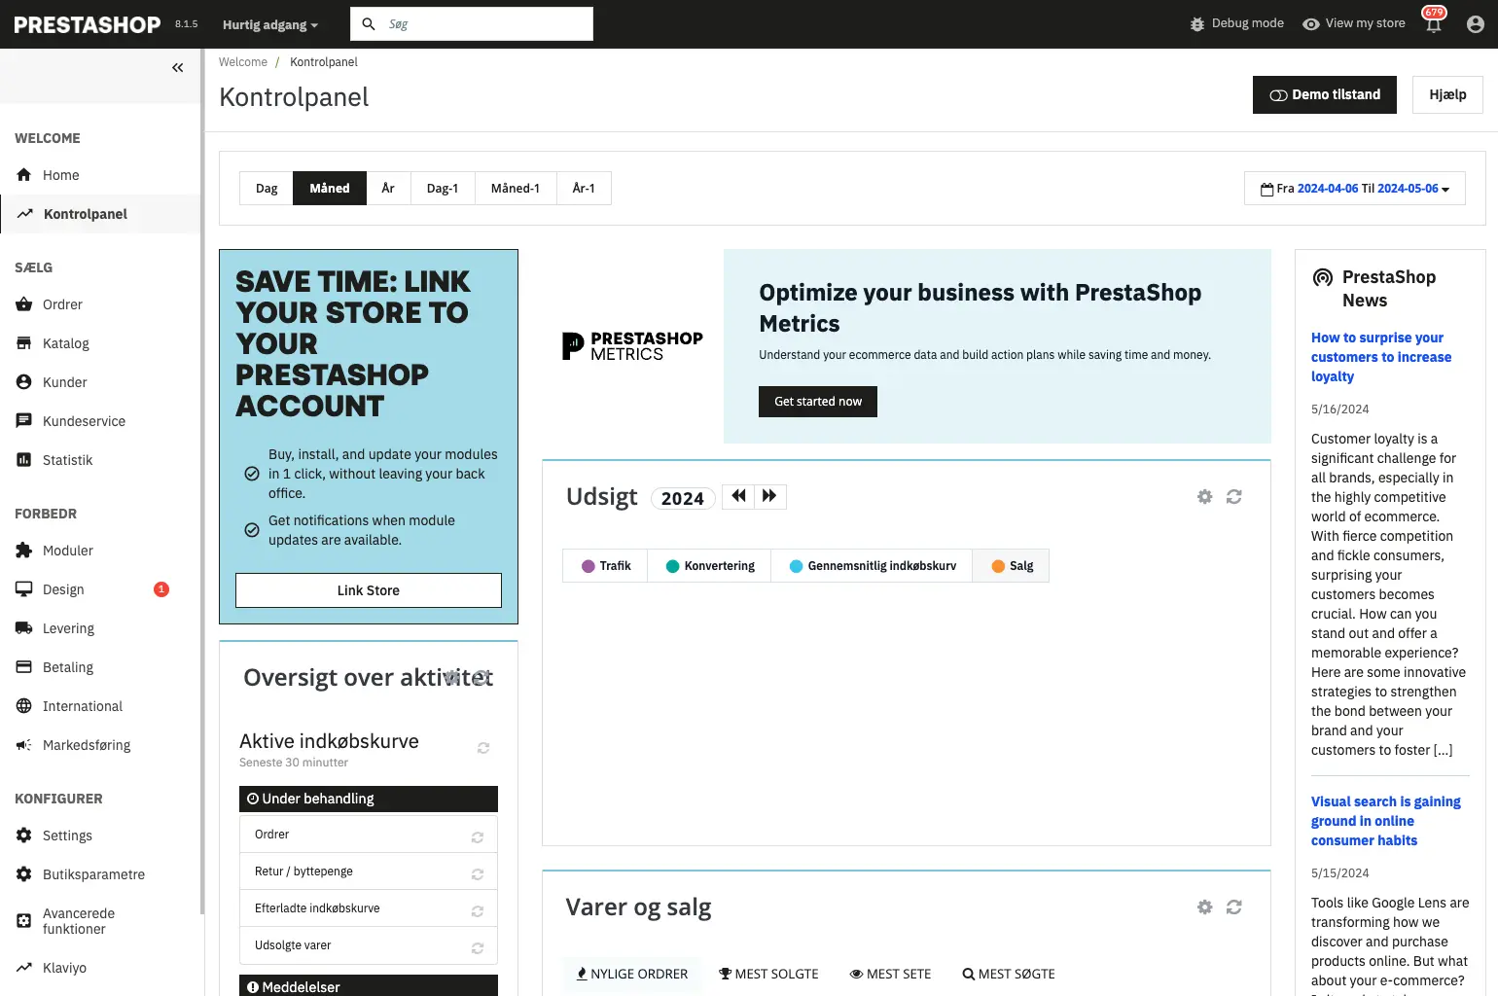Screen dimensions: 1498x996
Task: Open the Hurtig adgang dropdown
Action: pos(269,23)
